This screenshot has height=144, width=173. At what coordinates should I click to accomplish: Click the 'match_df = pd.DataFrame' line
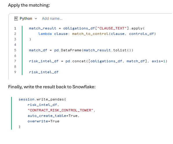[x=81, y=50]
